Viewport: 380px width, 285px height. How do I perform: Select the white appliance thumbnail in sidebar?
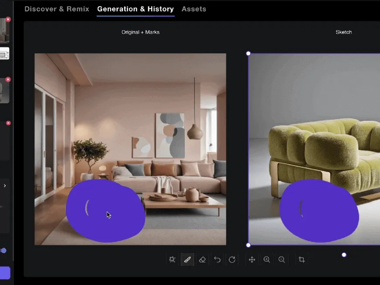pos(4,54)
